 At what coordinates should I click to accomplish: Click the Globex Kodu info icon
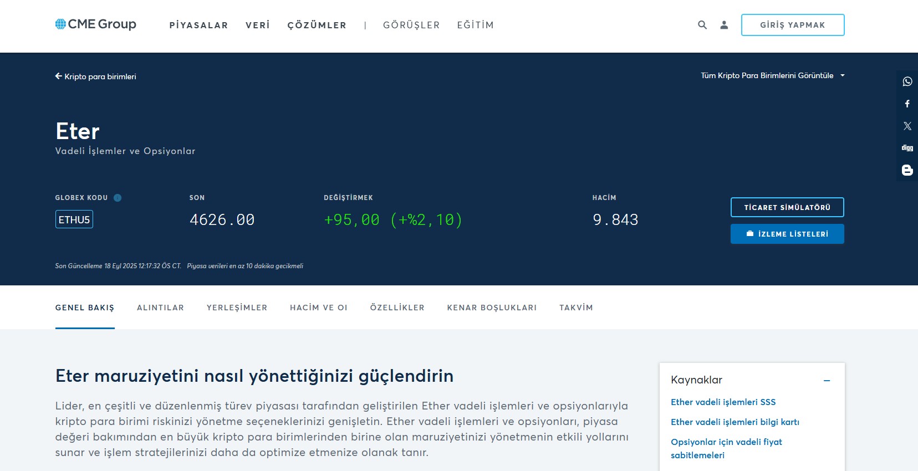point(118,198)
